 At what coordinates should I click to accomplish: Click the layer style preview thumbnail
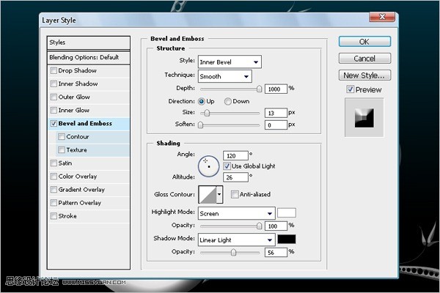point(364,118)
